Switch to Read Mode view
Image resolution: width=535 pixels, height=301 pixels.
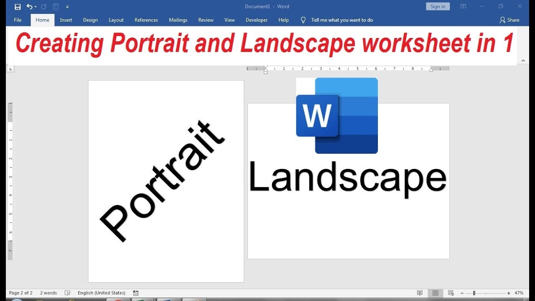(x=420, y=293)
